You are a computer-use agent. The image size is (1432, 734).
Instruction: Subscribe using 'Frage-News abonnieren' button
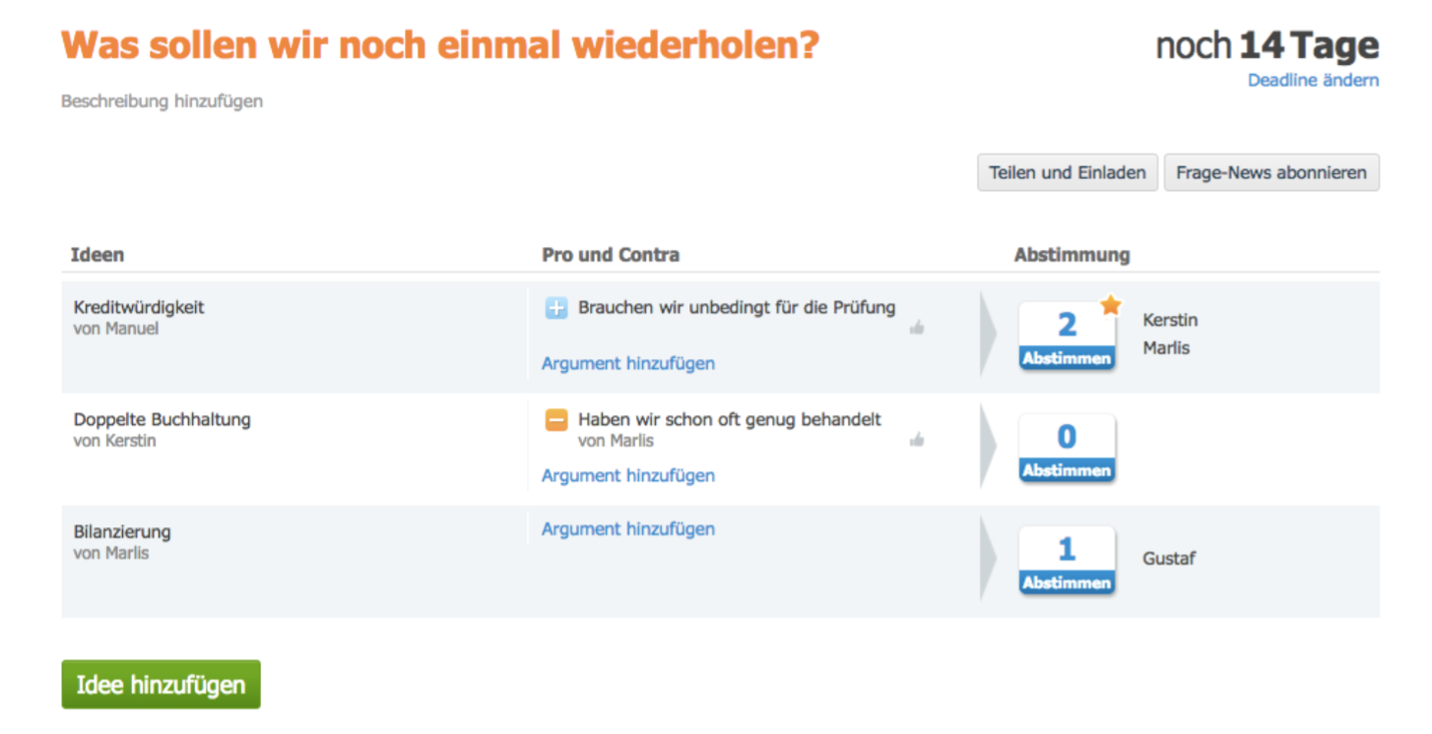click(x=1270, y=173)
